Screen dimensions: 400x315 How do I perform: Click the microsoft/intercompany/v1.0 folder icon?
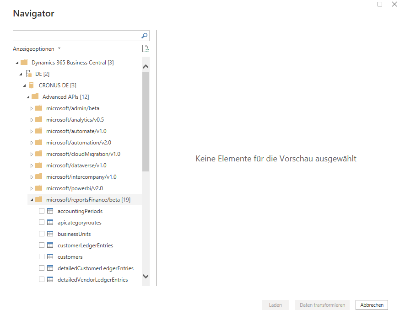[x=39, y=176]
